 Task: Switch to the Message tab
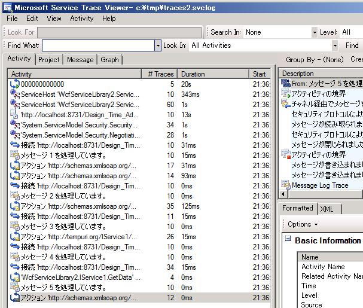tap(80, 60)
